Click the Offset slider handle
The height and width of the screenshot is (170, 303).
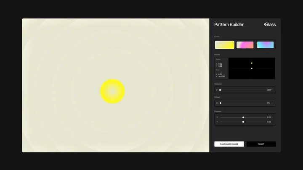[x=221, y=103]
